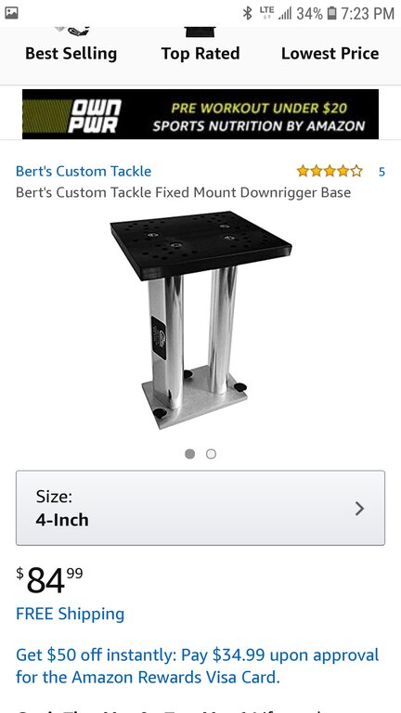Screen dimensions: 401x713
Task: Select the second image carousel dot
Action: (x=211, y=454)
